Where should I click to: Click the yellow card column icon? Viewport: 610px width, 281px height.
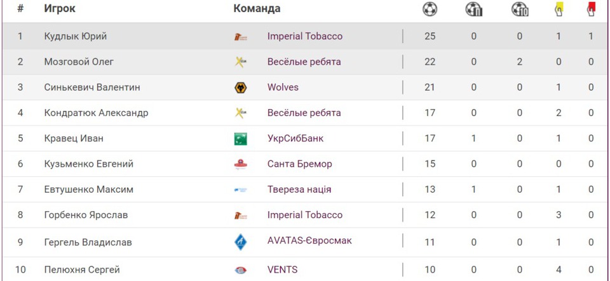pos(559,8)
